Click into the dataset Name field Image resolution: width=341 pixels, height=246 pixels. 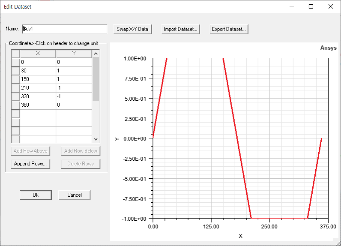click(x=64, y=29)
